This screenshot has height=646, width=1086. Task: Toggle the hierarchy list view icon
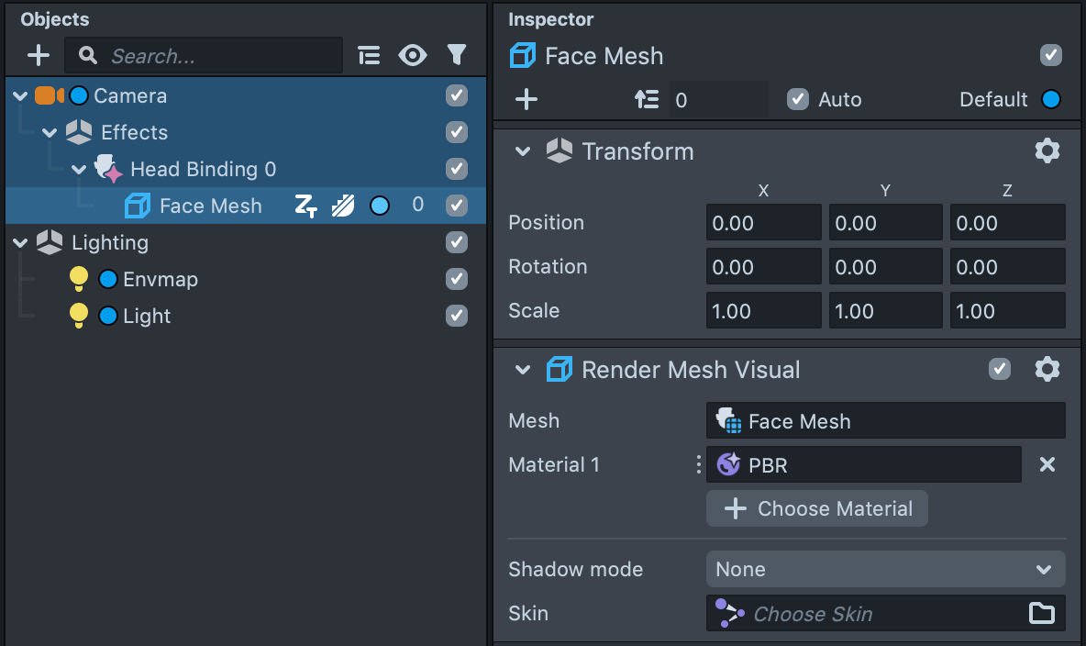coord(369,56)
